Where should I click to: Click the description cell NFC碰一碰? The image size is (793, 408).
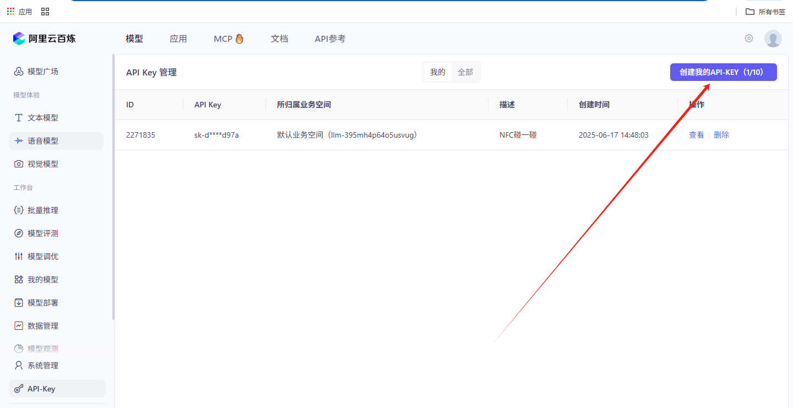(518, 135)
